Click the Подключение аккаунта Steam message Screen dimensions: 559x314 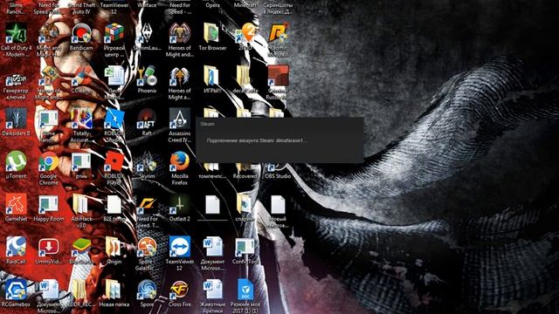pos(257,140)
